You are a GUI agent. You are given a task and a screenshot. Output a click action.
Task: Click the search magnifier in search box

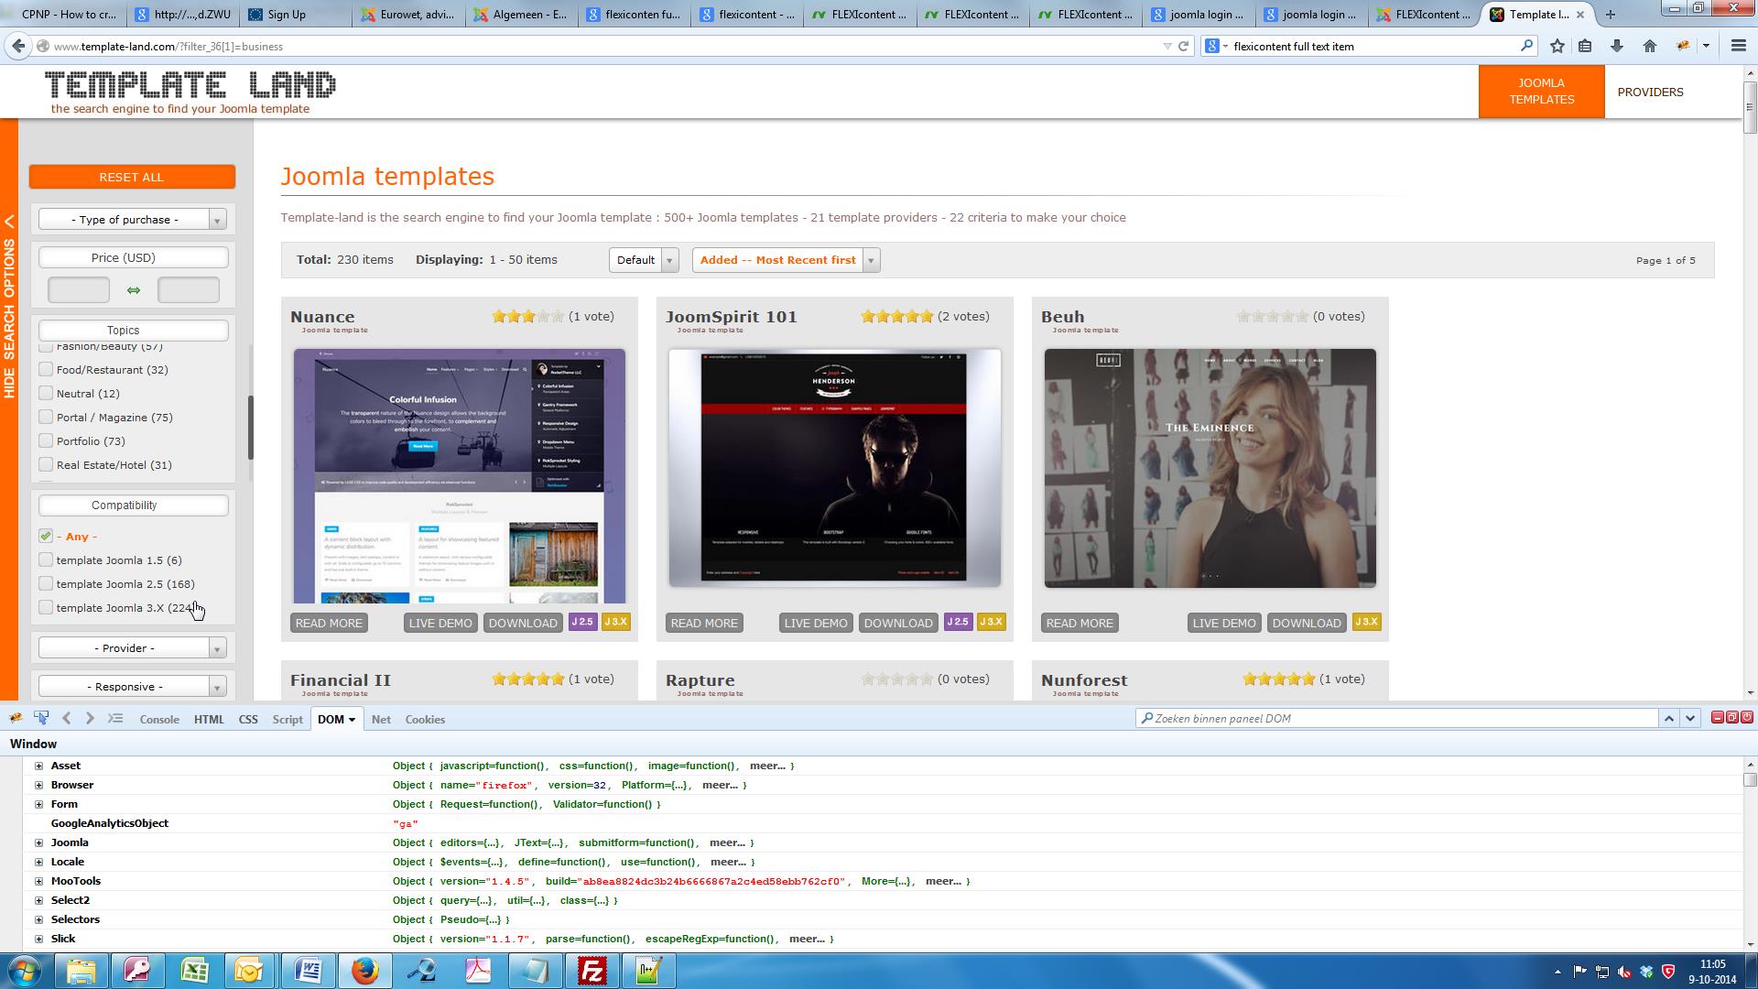click(1526, 46)
